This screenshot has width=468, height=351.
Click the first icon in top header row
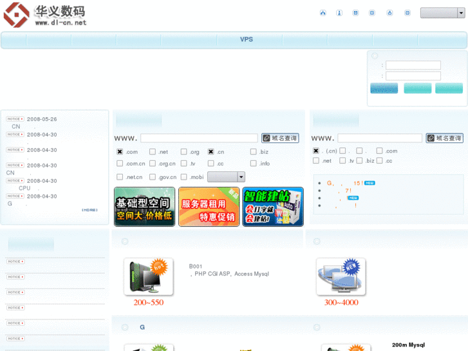[x=323, y=13]
